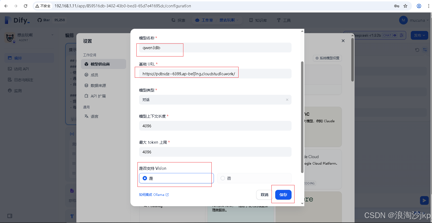Open the password key icon in address bar

397,6
